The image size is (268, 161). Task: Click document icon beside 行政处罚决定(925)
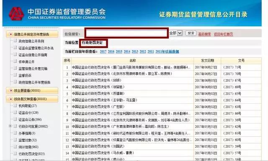[x=15, y=153]
